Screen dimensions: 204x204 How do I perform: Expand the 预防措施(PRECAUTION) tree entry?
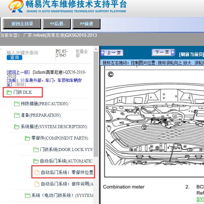[x=45, y=104]
